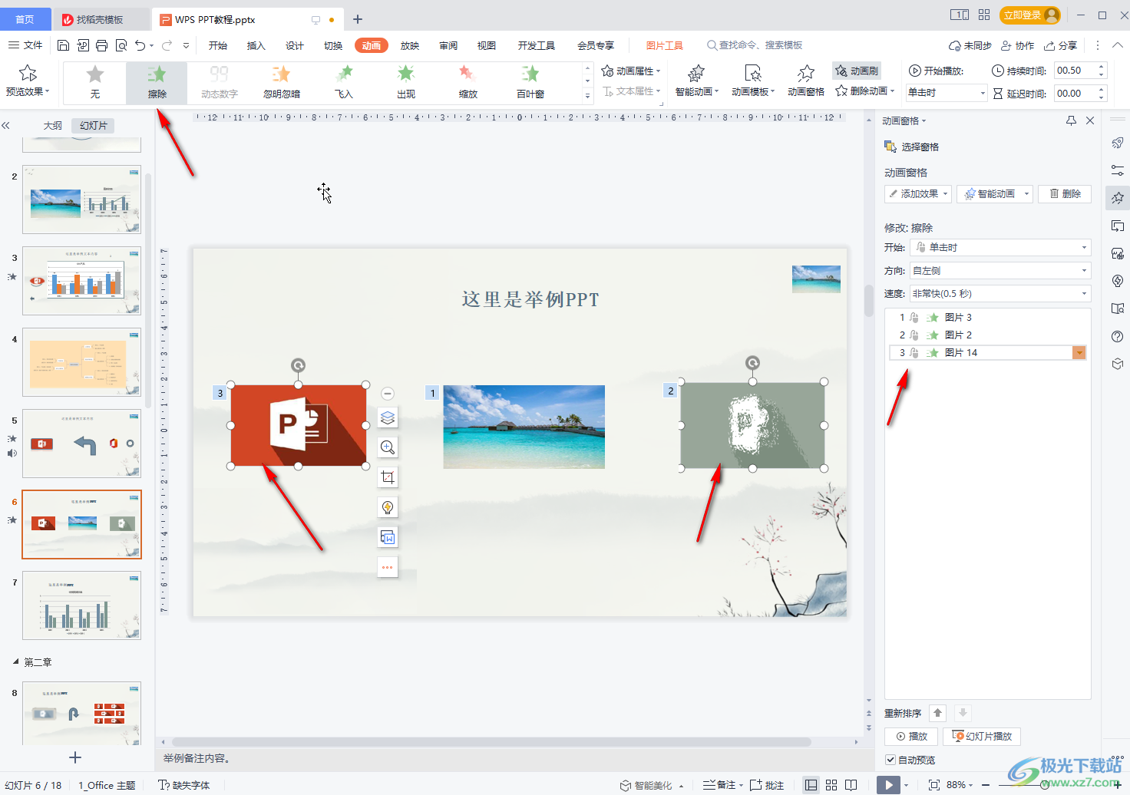Click the undo icon
1130x795 pixels.
[140, 45]
